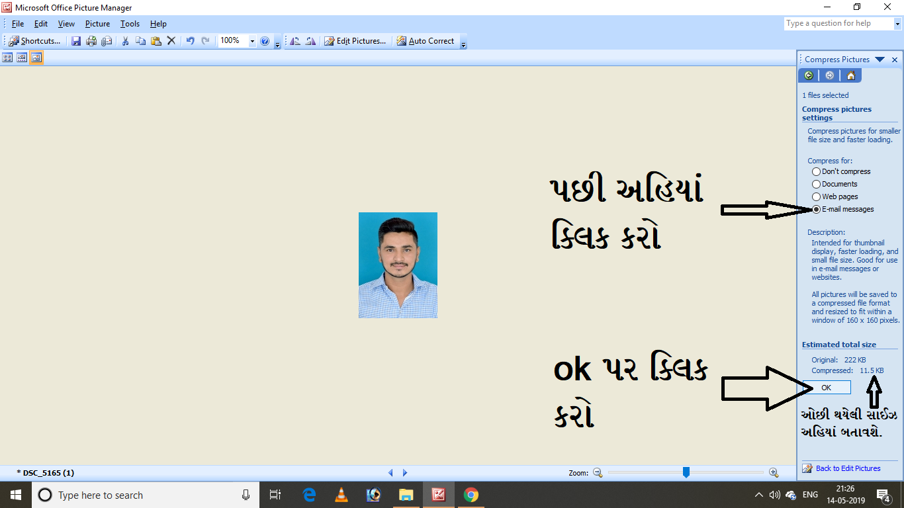Choose the Documents compression option
The width and height of the screenshot is (904, 508).
[x=816, y=184]
